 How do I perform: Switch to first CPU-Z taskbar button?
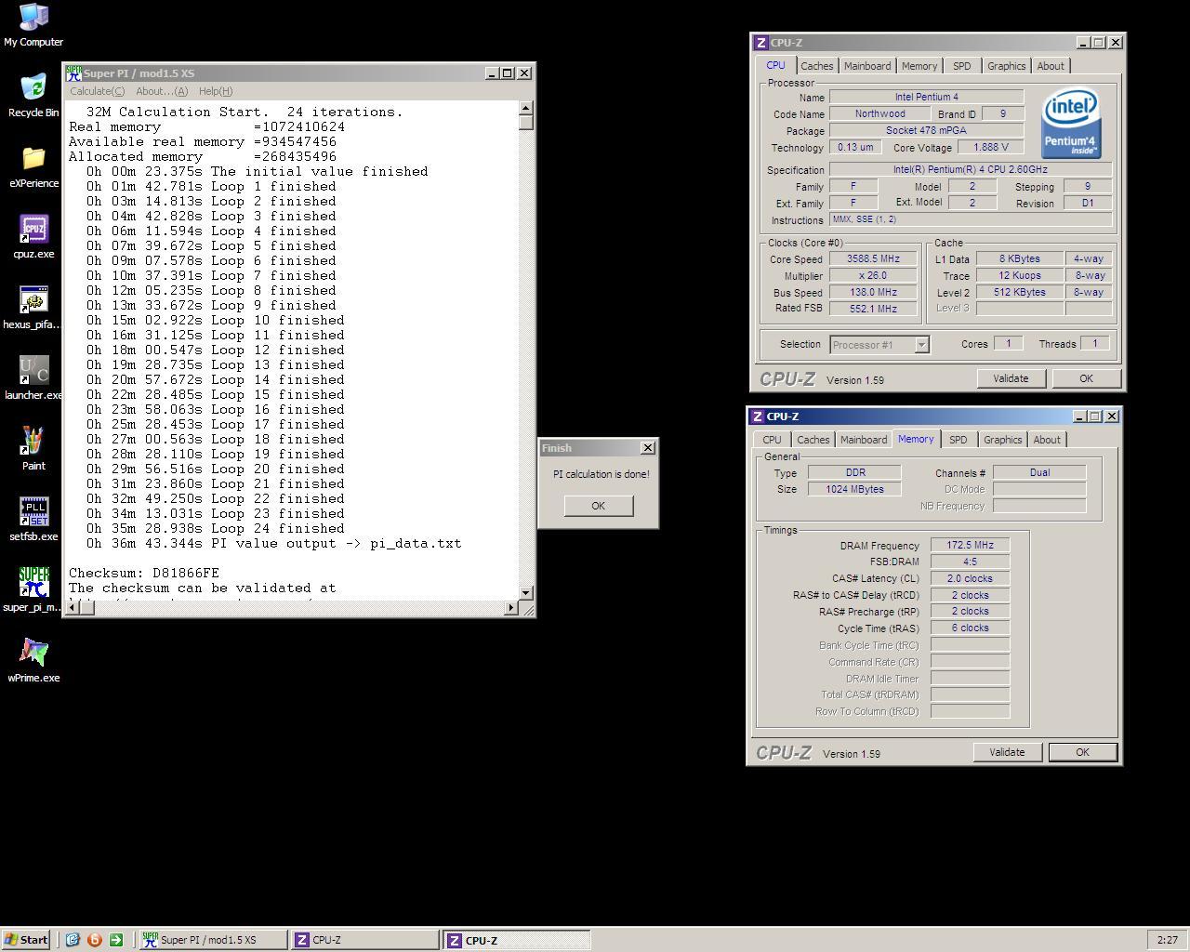pos(364,940)
